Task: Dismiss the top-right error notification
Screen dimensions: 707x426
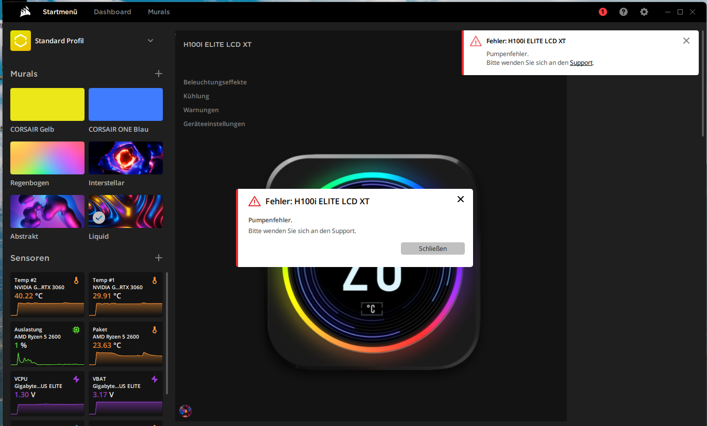Action: (x=686, y=41)
